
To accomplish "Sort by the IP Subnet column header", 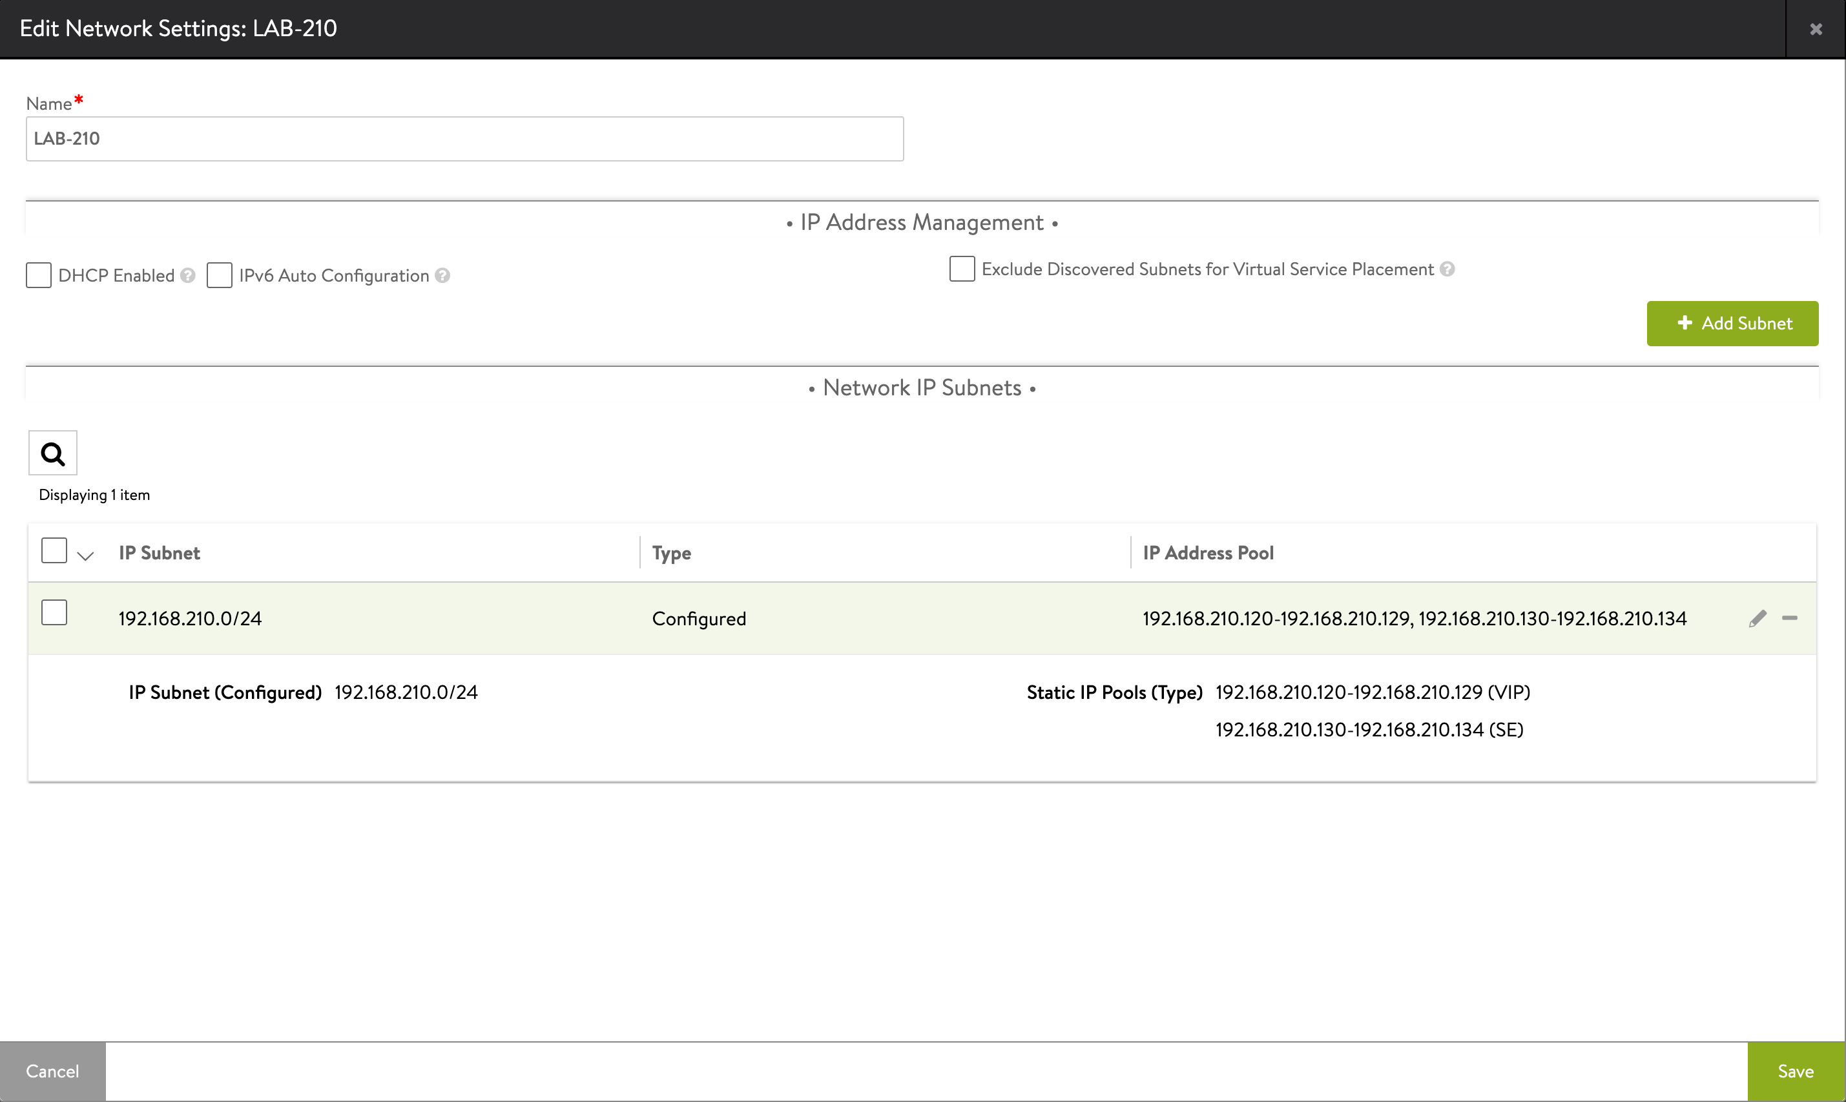I will coord(159,553).
